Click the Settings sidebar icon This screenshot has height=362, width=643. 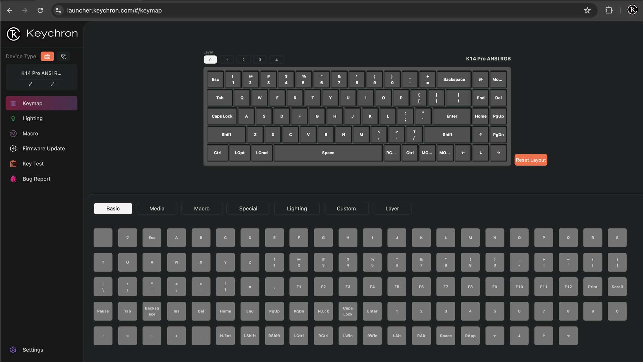coord(13,350)
